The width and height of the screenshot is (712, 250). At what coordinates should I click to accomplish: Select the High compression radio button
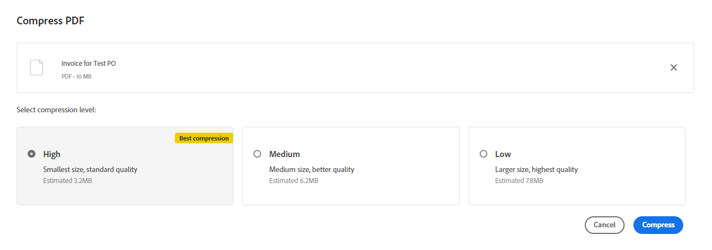click(x=32, y=154)
